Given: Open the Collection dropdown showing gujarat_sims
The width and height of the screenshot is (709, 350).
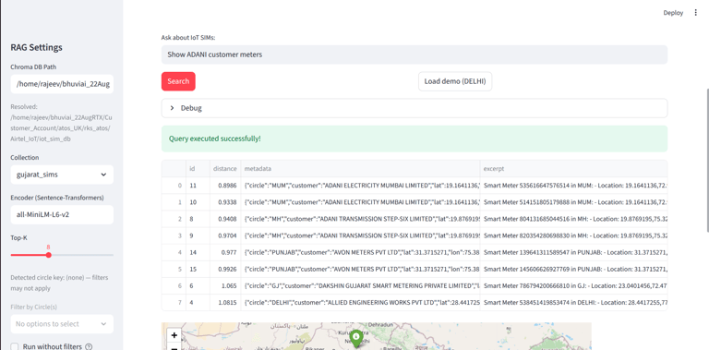Looking at the screenshot, I should click(x=62, y=175).
